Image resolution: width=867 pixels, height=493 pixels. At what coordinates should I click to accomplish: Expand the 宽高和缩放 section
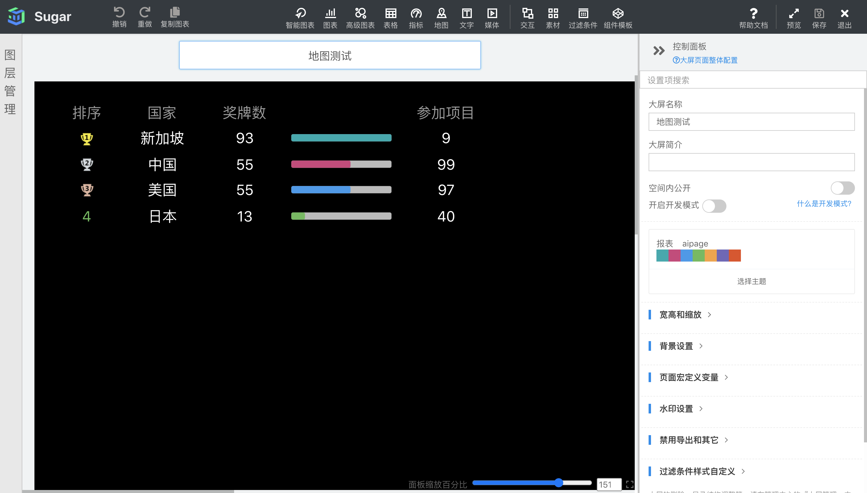685,315
